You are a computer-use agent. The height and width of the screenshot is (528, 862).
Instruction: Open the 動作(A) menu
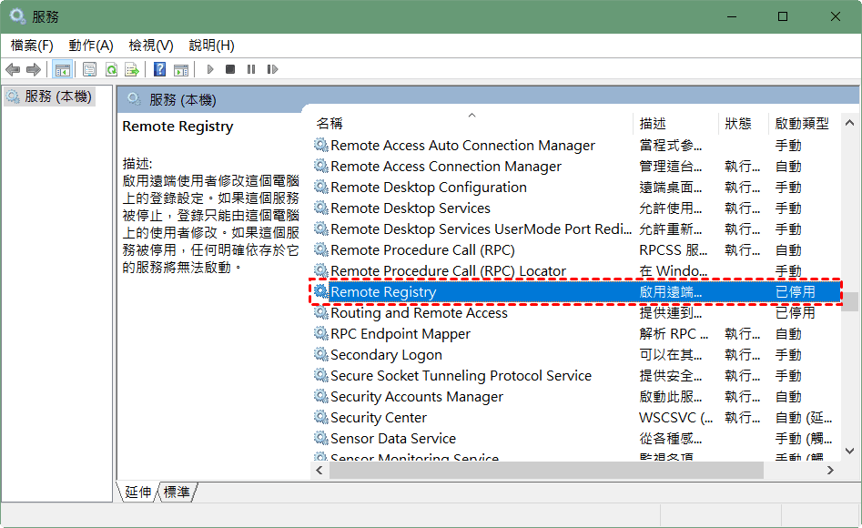click(91, 45)
